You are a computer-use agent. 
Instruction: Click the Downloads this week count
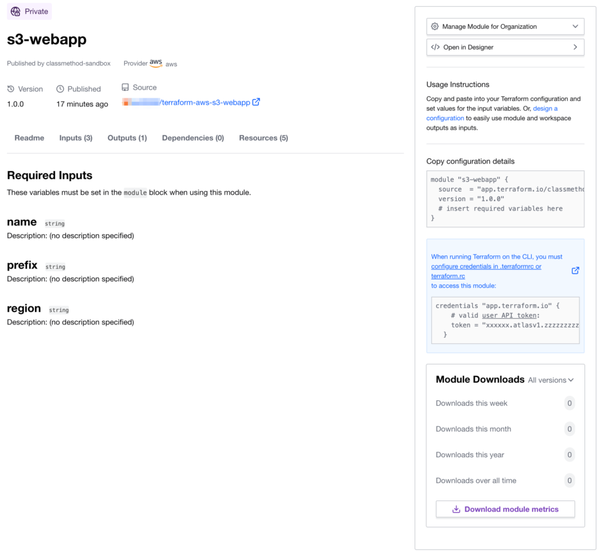(x=569, y=403)
